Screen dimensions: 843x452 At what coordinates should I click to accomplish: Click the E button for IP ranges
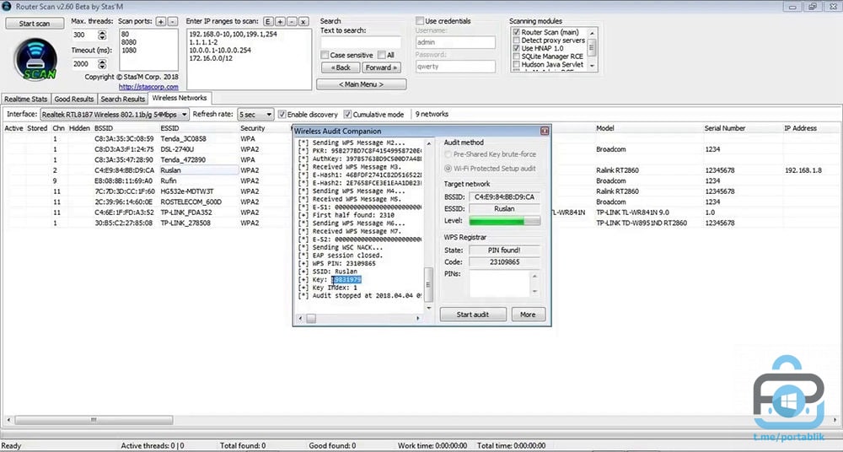(269, 22)
